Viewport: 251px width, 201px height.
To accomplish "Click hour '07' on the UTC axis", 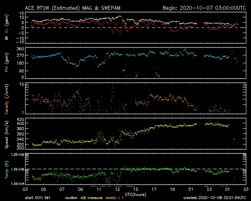I will [62, 190].
